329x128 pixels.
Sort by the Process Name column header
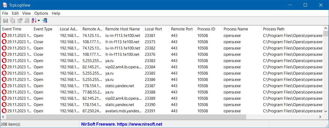coord(241,29)
